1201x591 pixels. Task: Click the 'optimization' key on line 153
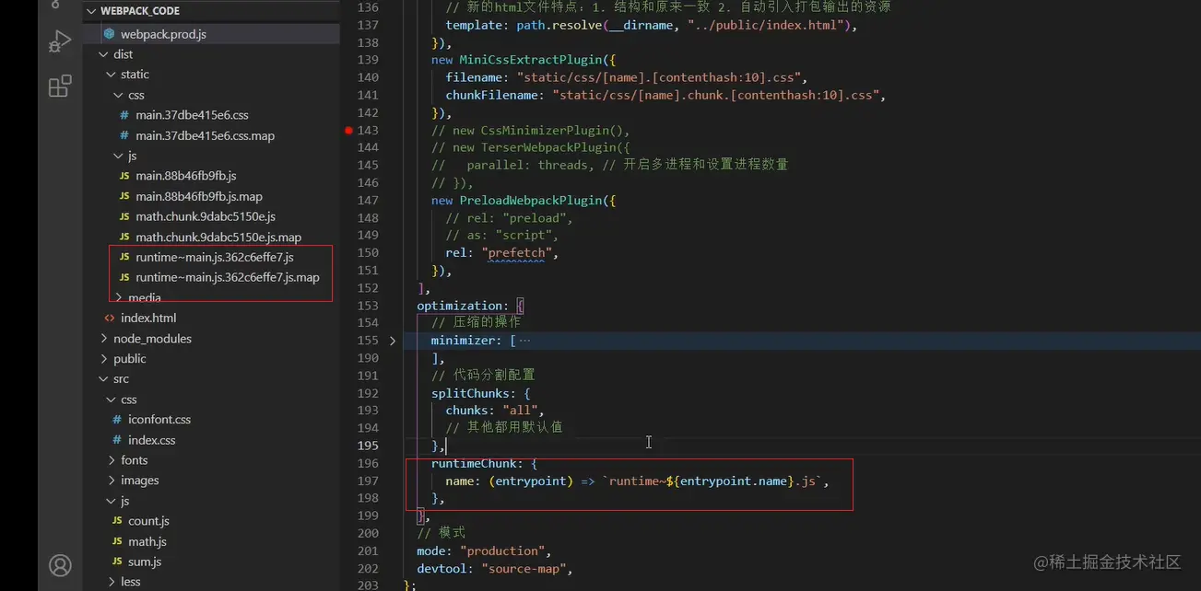click(459, 306)
